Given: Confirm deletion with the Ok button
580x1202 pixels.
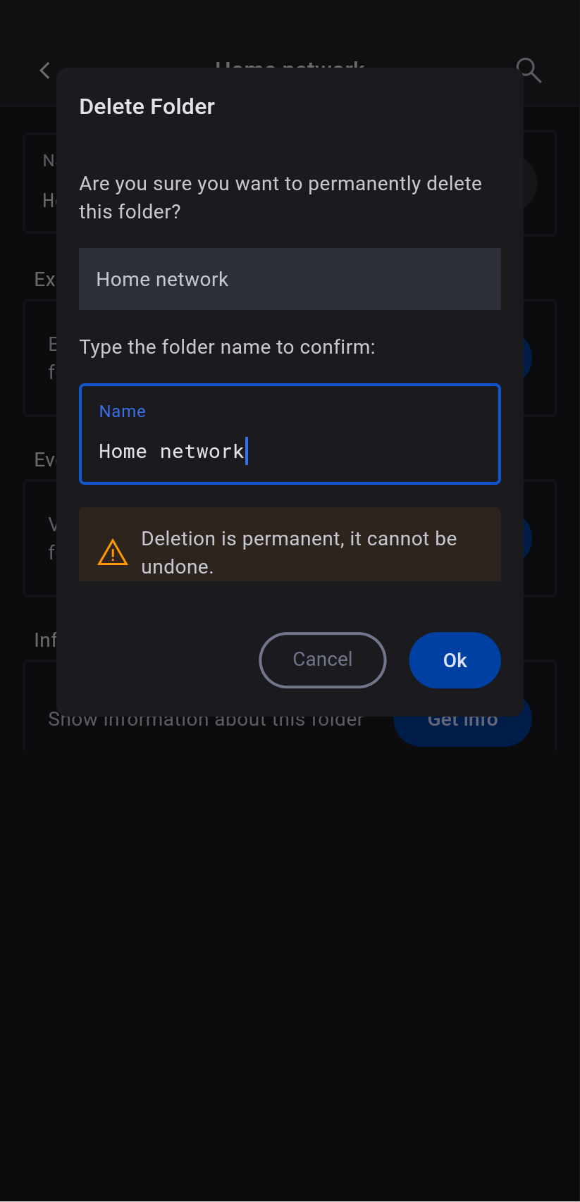Looking at the screenshot, I should tap(455, 660).
